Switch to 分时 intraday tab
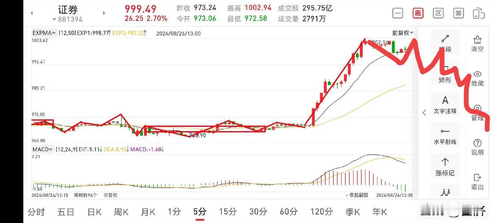The height and width of the screenshot is (223, 492). click(x=36, y=211)
